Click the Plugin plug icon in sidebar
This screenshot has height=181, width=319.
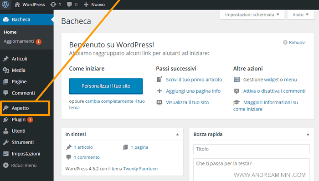click(x=5, y=120)
